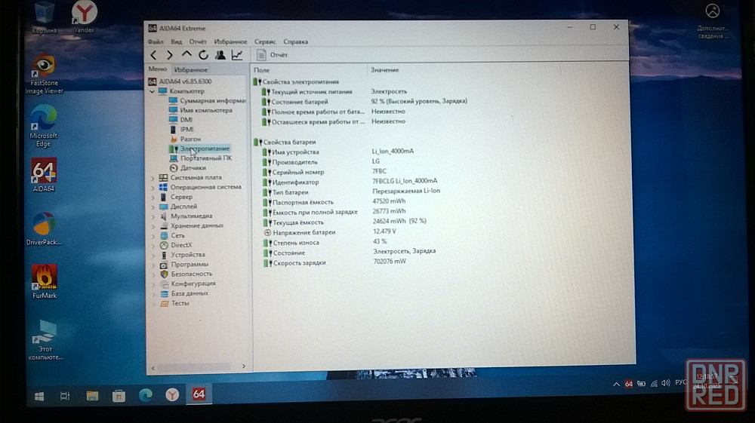This screenshot has width=755, height=423.
Task: Select the Разгон overclock tree item
Action: pyautogui.click(x=190, y=139)
